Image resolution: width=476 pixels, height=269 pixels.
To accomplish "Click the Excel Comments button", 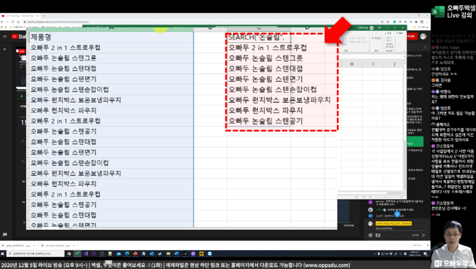I will tap(400, 33).
